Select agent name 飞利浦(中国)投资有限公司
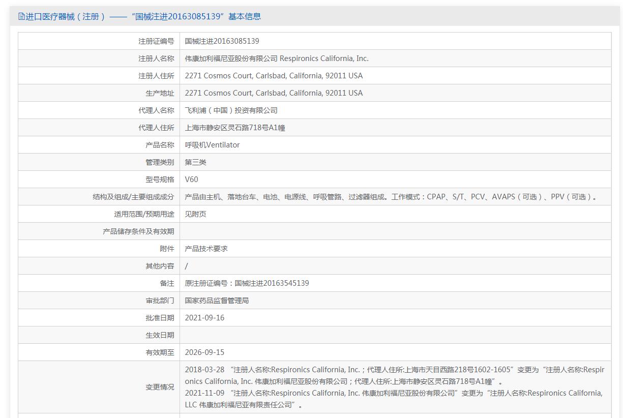This screenshot has height=418, width=623. pos(231,110)
